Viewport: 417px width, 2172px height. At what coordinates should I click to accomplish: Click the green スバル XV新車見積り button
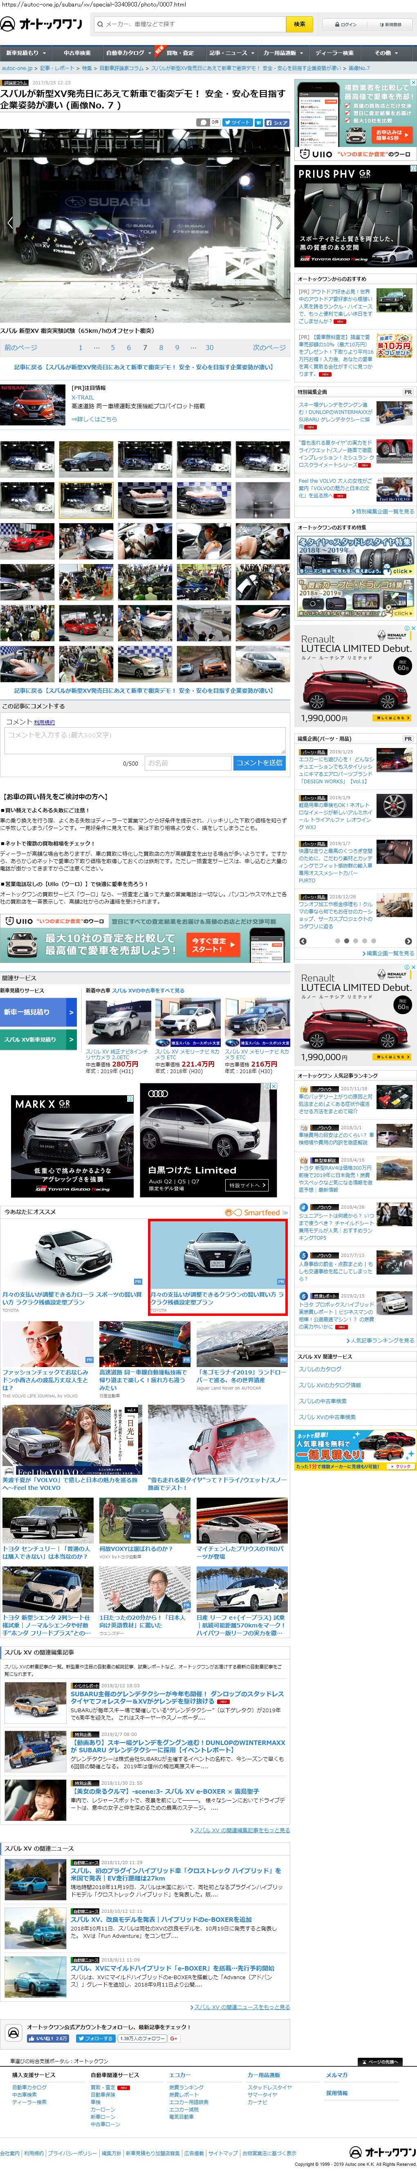39,1040
